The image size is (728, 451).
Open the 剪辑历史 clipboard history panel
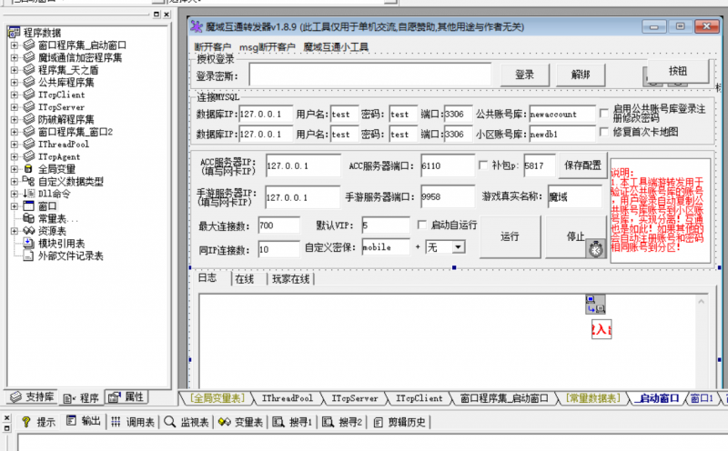pos(399,422)
